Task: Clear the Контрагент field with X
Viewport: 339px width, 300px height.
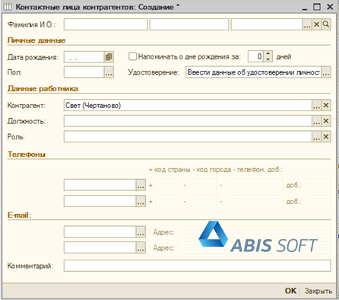Action: pyautogui.click(x=326, y=105)
